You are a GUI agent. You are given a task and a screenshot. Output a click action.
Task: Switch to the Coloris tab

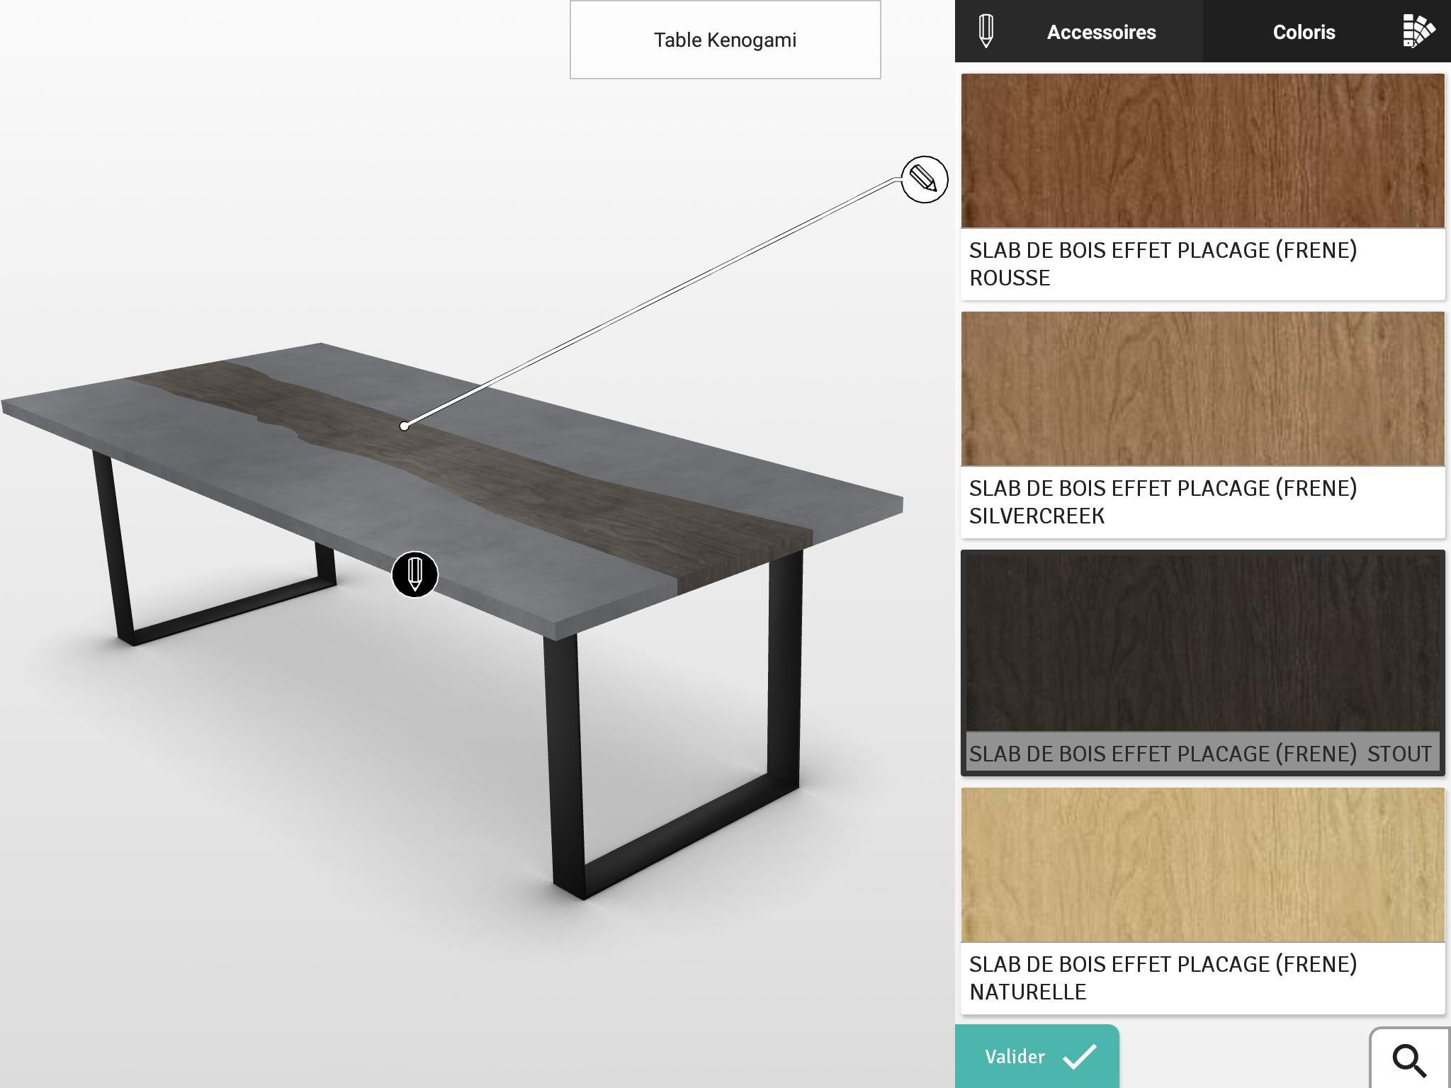[1304, 32]
